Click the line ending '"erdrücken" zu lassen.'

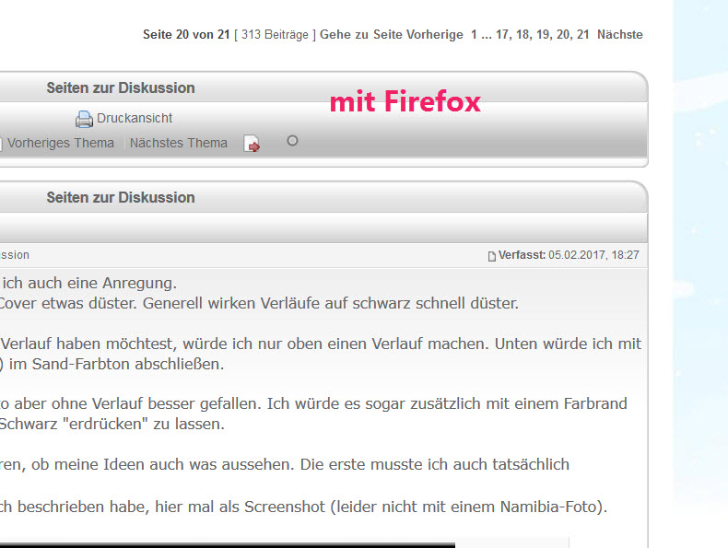112,424
